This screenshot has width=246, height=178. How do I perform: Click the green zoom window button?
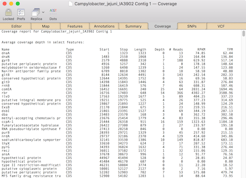(x=18, y=4)
